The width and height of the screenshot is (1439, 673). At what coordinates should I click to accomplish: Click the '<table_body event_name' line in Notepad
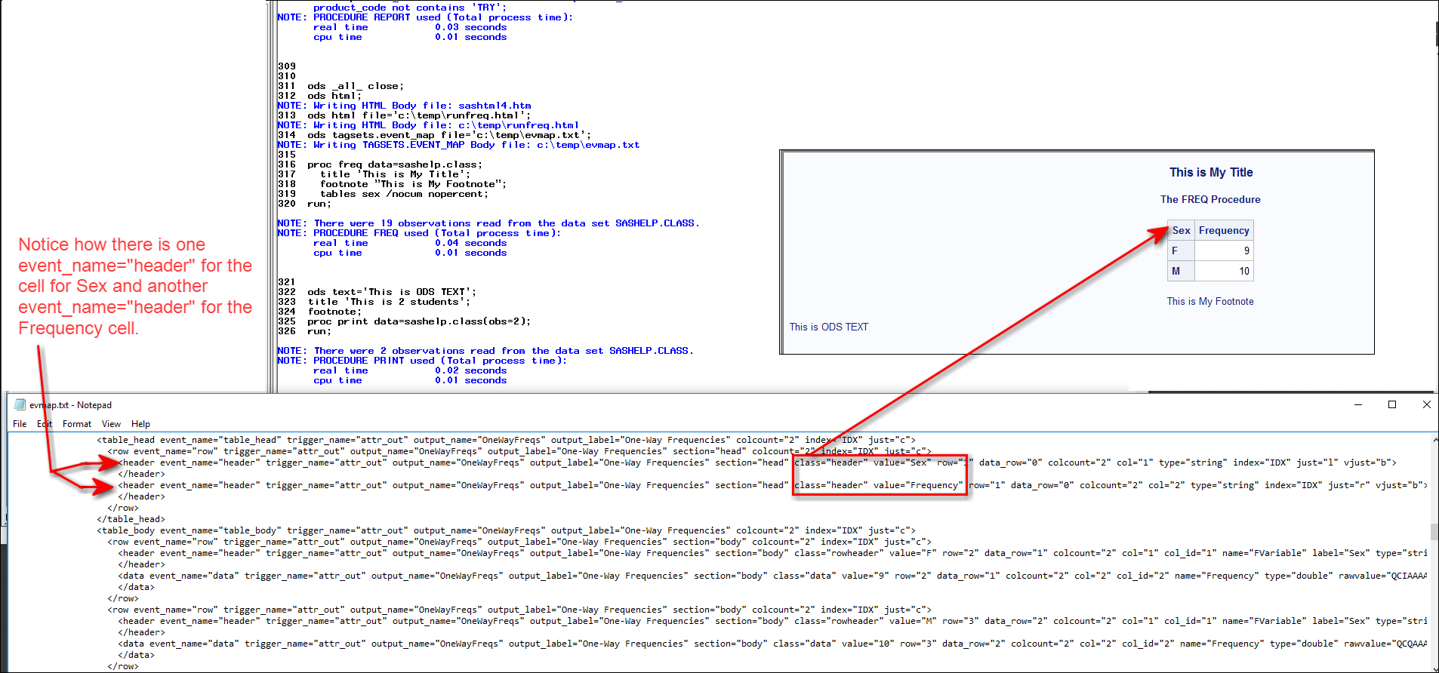pos(506,530)
